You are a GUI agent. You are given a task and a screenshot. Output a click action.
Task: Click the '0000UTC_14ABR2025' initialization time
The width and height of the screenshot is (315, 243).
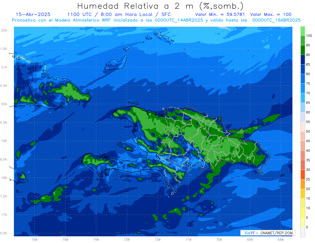(179, 20)
